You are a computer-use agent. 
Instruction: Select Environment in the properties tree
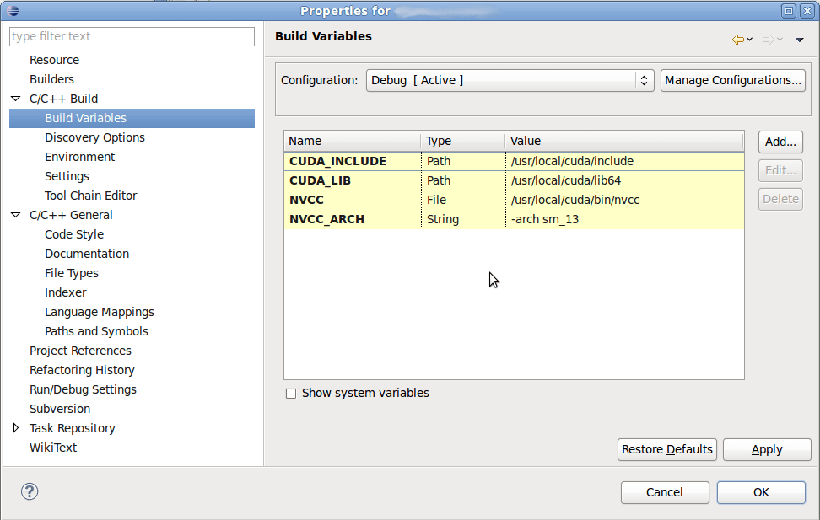tap(79, 157)
